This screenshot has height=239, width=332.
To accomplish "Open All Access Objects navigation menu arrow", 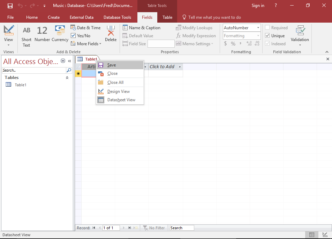I will pos(63,61).
